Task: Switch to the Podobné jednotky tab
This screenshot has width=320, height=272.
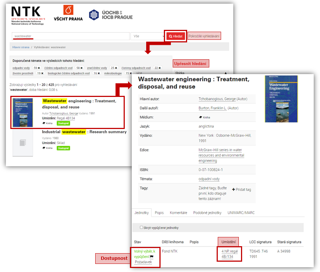Action: [x=207, y=213]
